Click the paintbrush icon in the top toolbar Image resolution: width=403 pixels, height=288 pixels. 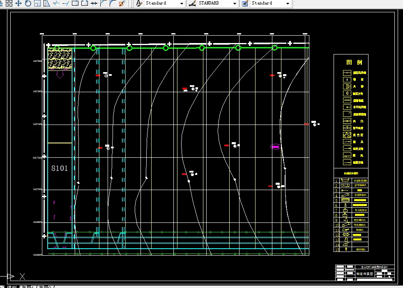pyautogui.click(x=122, y=3)
